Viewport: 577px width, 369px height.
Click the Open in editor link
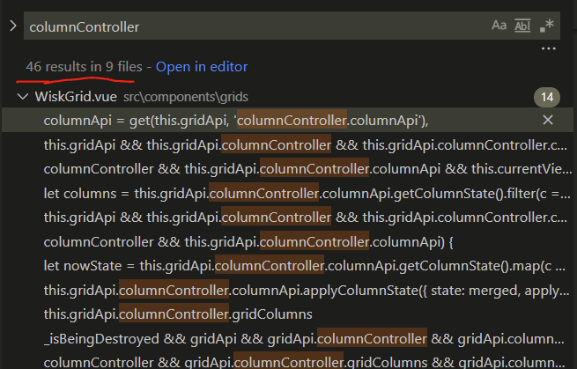pyautogui.click(x=202, y=67)
